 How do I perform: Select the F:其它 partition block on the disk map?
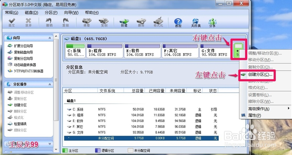(x=180, y=51)
